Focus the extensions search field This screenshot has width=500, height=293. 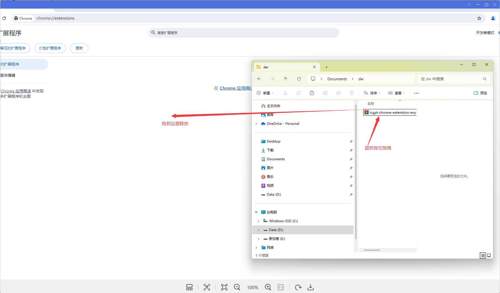pyautogui.click(x=243, y=33)
